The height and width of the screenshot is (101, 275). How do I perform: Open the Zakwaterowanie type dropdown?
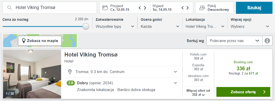[x=115, y=26]
